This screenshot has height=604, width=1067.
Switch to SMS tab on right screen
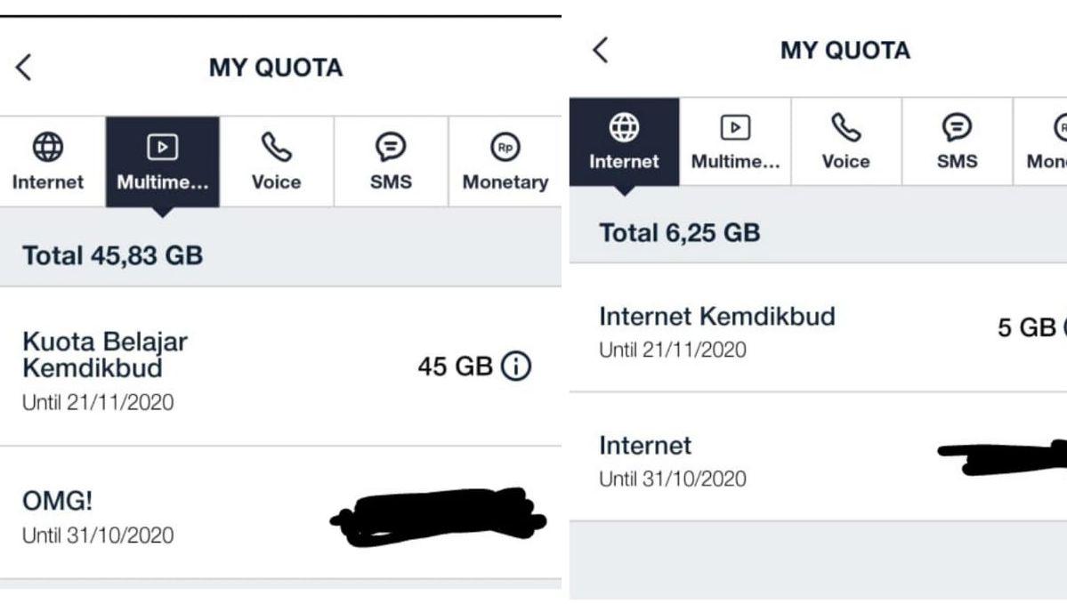tap(957, 141)
